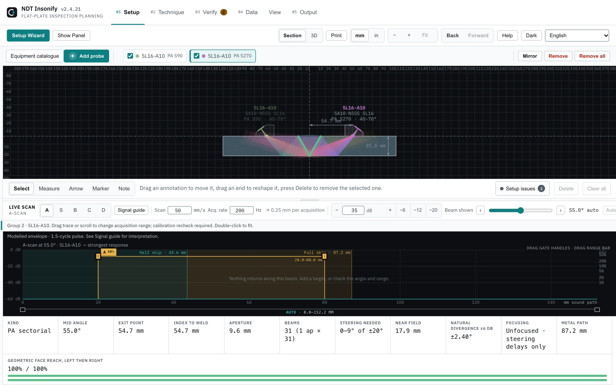
Task: Open the View tab
Action: click(275, 12)
